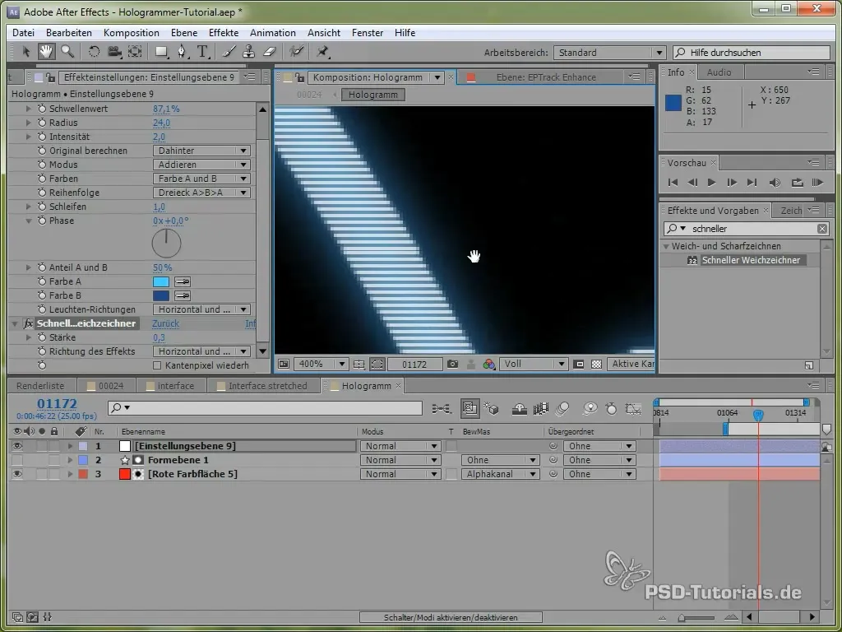
Task: Open the Effekte menu
Action: 224,33
